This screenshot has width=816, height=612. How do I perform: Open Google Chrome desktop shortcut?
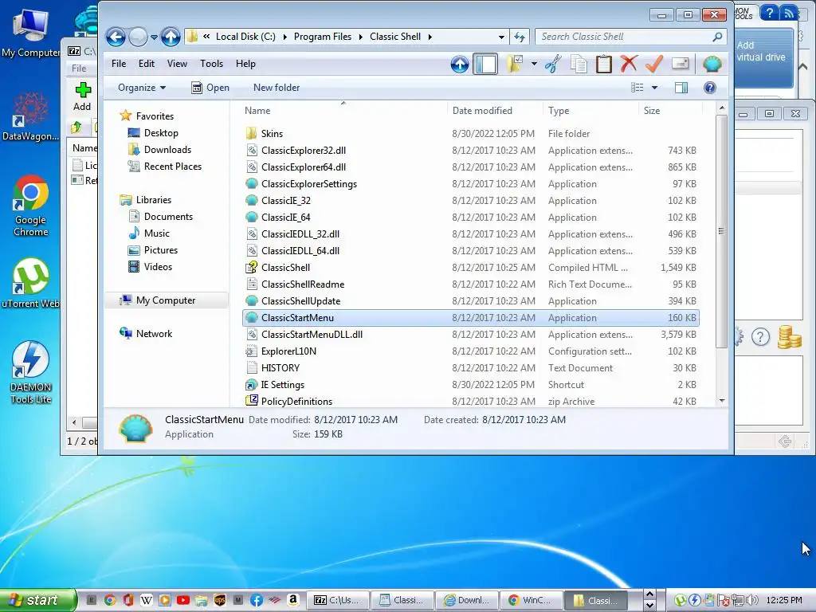(30, 206)
